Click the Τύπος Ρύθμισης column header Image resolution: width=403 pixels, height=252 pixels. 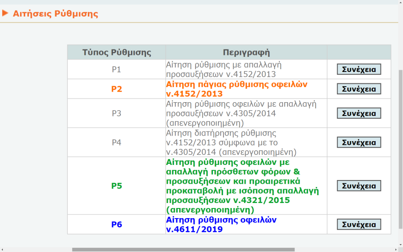pos(117,52)
